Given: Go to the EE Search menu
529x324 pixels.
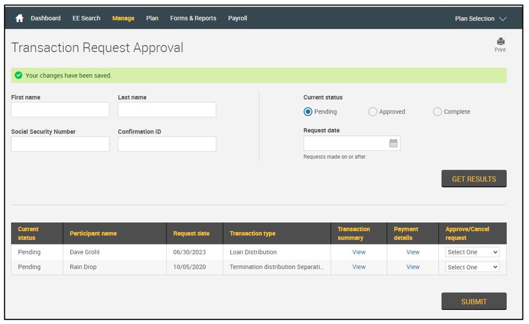Looking at the screenshot, I should click(86, 18).
